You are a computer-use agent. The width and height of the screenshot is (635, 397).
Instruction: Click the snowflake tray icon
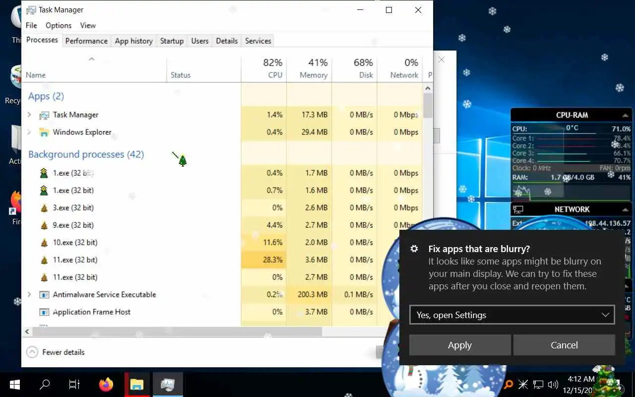pos(523,384)
